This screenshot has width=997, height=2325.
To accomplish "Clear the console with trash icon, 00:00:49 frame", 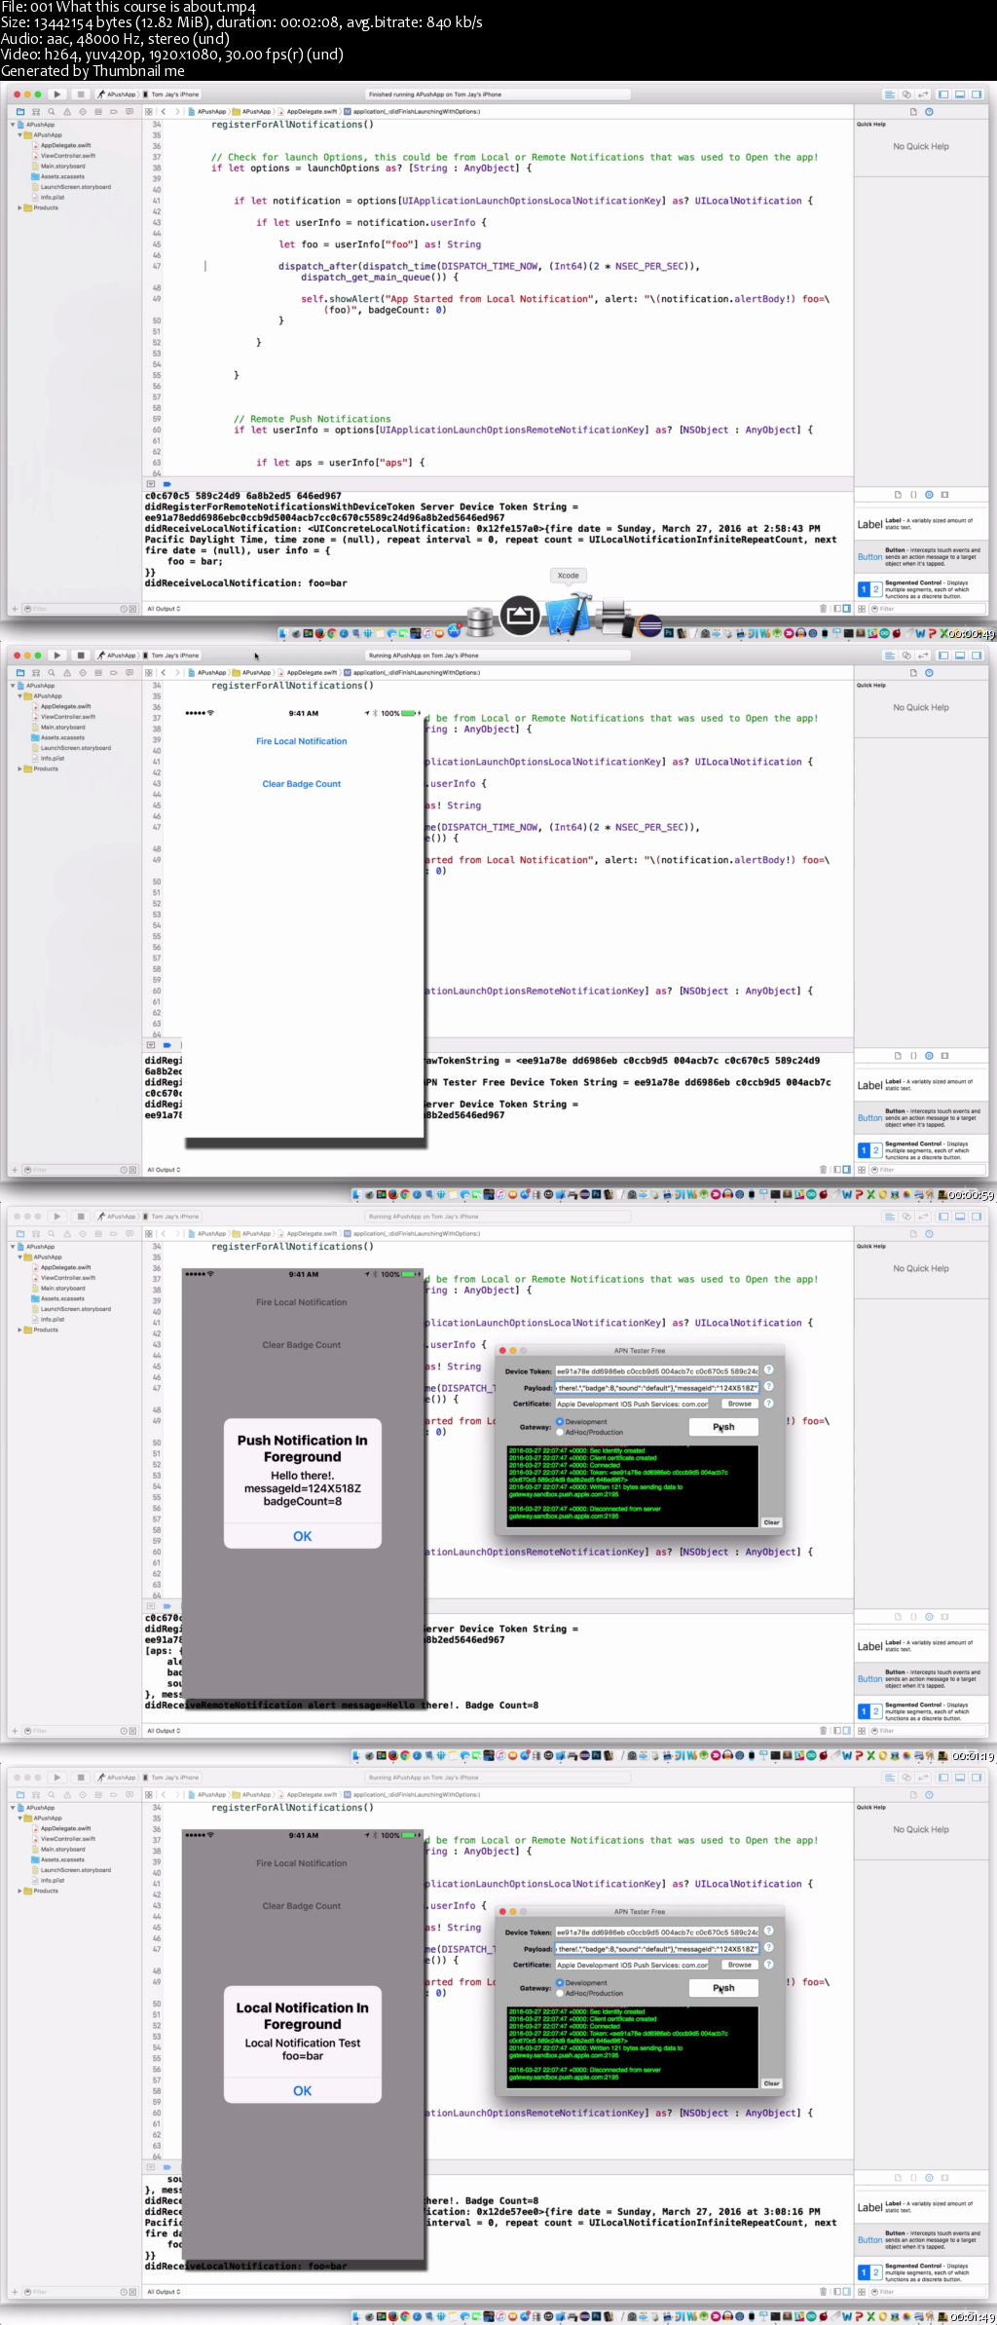I will pyautogui.click(x=823, y=609).
